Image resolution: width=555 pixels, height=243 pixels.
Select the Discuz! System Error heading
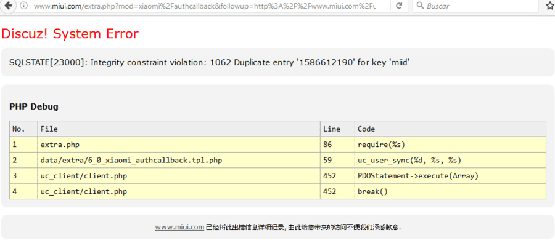click(70, 34)
